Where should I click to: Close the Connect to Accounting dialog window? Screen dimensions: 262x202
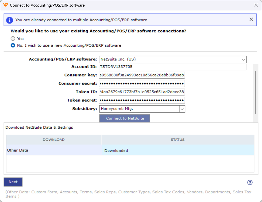(x=256, y=5)
